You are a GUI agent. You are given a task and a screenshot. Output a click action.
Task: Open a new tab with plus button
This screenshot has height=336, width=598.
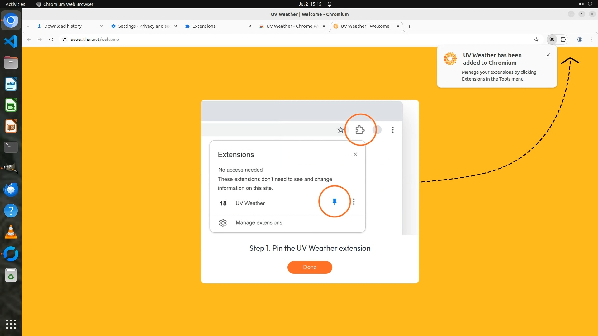point(409,26)
